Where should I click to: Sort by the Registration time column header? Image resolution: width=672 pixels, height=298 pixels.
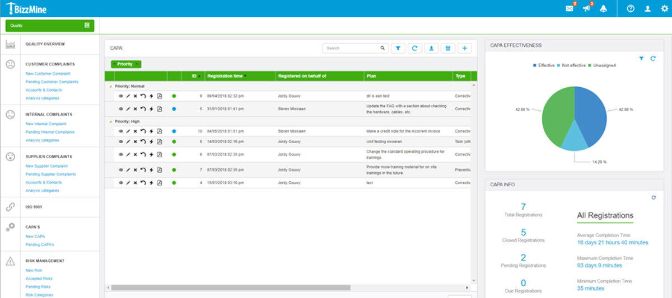pos(225,76)
